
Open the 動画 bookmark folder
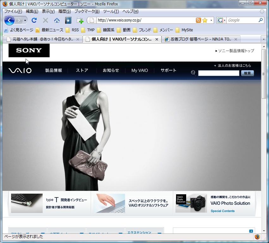[124, 30]
